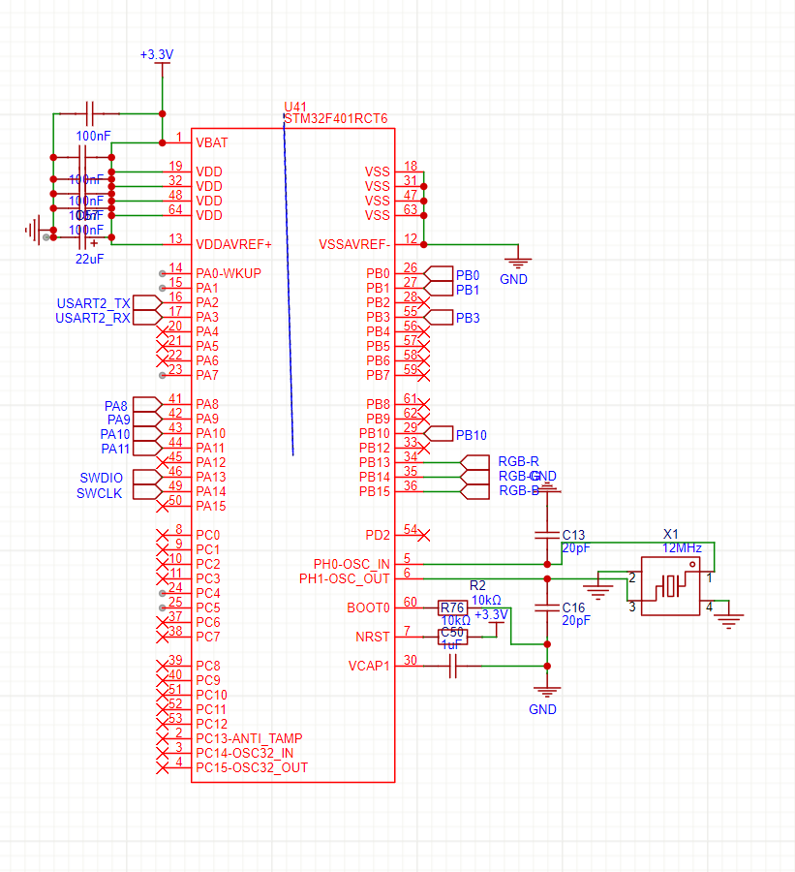
Task: Select the R2 designator label
Action: click(477, 585)
